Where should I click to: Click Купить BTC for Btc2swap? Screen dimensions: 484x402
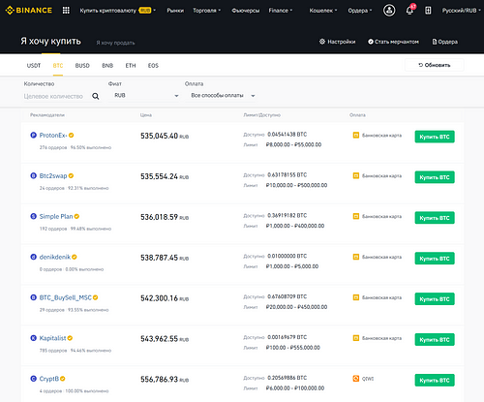tap(435, 177)
